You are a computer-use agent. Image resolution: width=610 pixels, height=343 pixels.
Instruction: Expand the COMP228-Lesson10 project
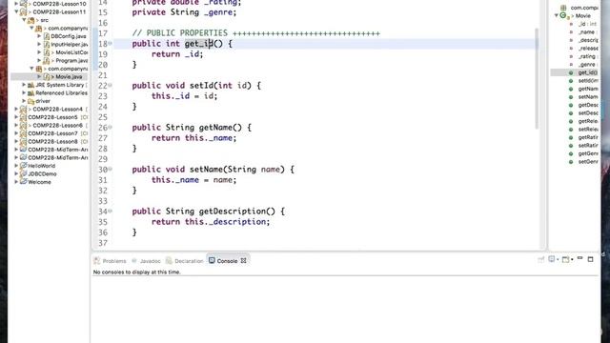(x=16, y=4)
